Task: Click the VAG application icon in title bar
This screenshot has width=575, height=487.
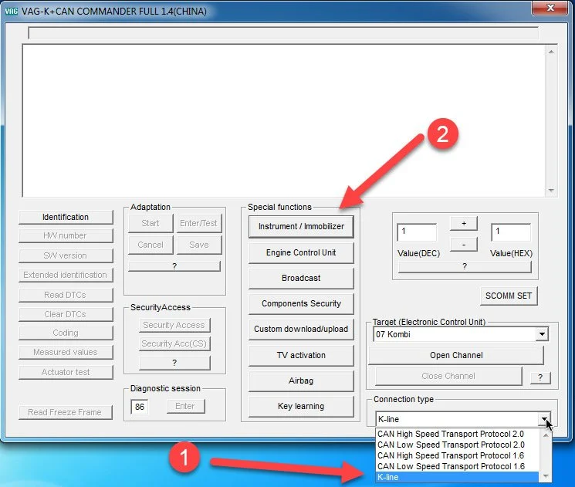Action: [11, 11]
